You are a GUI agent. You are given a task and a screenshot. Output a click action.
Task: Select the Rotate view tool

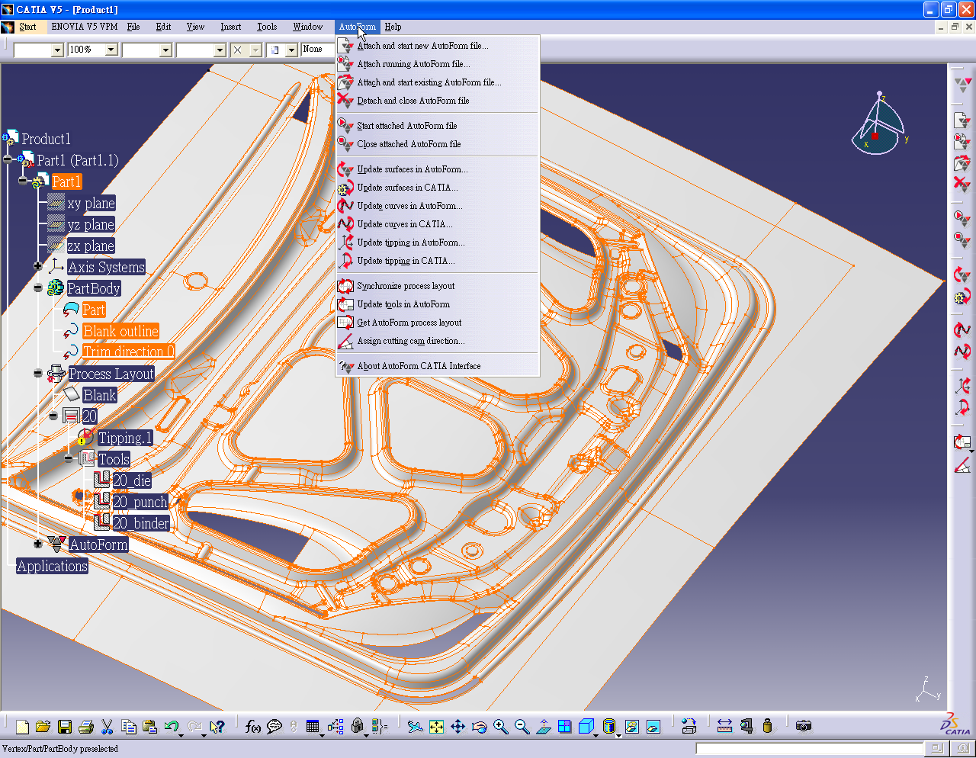[479, 727]
